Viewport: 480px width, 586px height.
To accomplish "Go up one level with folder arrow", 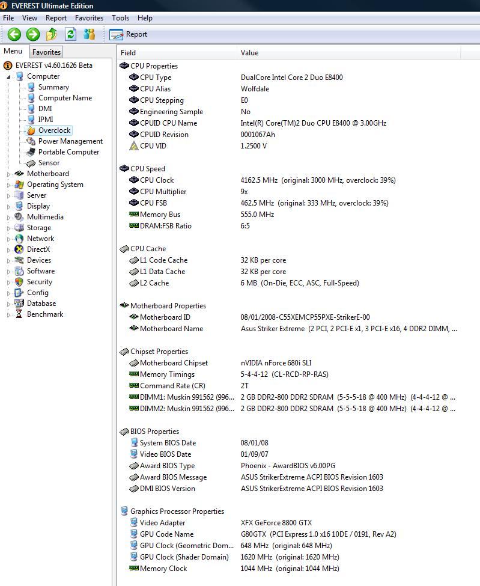I will pos(52,34).
